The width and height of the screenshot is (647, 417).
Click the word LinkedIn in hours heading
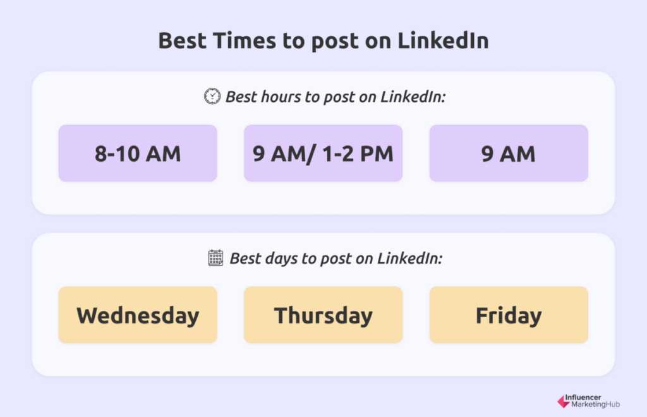tap(413, 97)
